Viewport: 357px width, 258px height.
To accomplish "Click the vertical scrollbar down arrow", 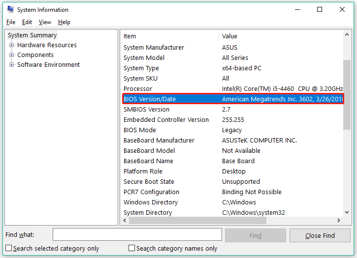I will pyautogui.click(x=347, y=212).
